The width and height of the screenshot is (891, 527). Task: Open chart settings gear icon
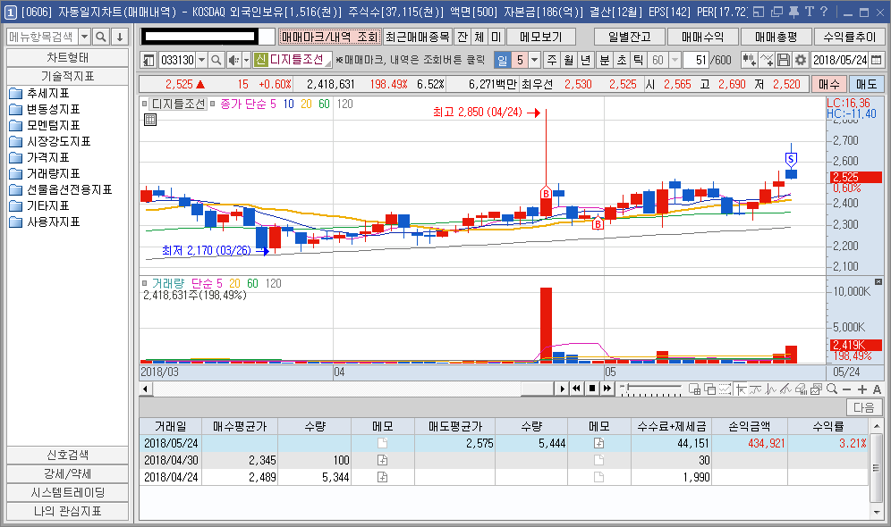click(800, 60)
